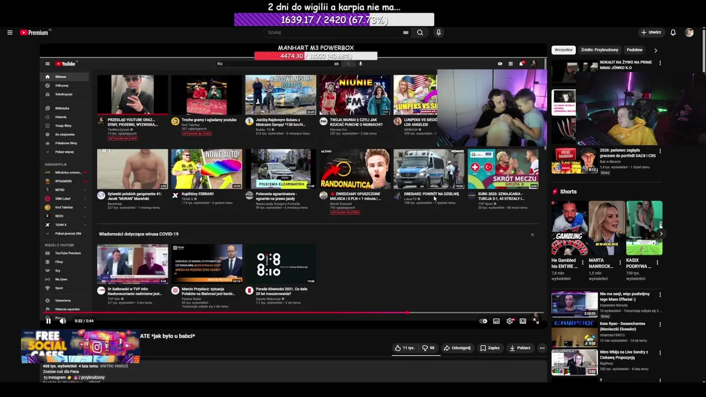Toggle the autoplay switch in the player
The image size is (706, 397).
[484, 321]
